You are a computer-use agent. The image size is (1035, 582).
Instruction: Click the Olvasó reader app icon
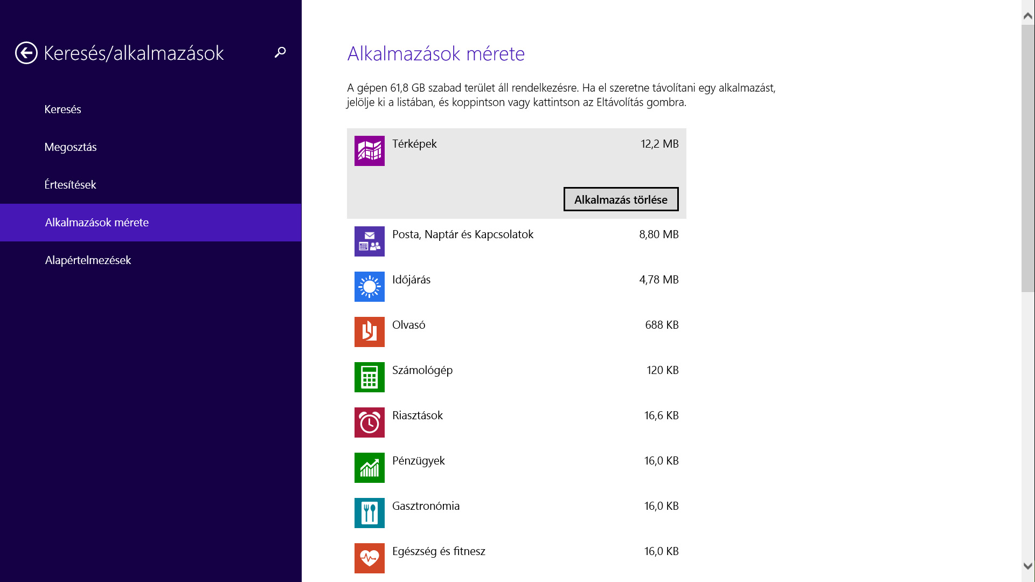pos(369,332)
